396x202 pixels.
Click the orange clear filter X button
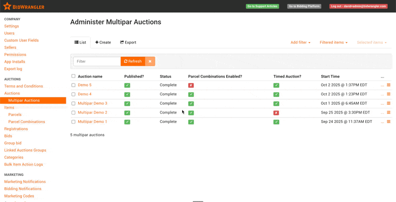(x=150, y=61)
